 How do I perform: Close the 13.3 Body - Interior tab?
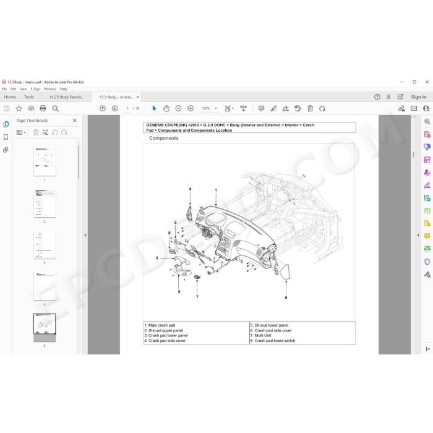[x=137, y=97]
